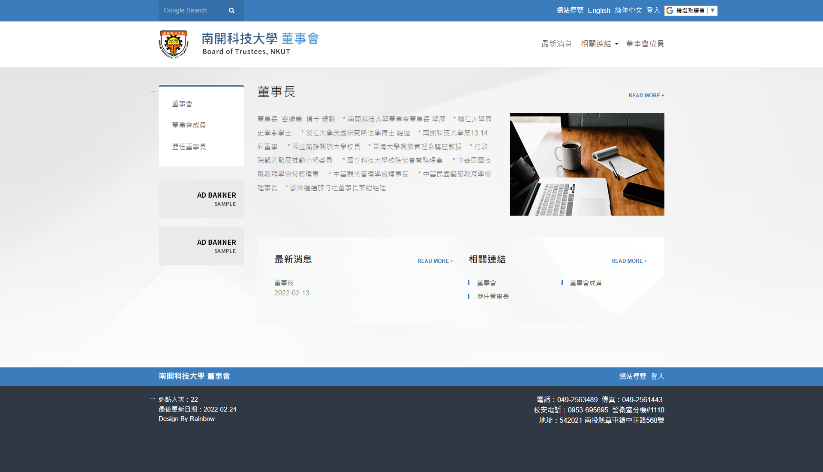This screenshot has width=823, height=472.
Task: Open 網站導覽 in the top bar
Action: pos(570,11)
